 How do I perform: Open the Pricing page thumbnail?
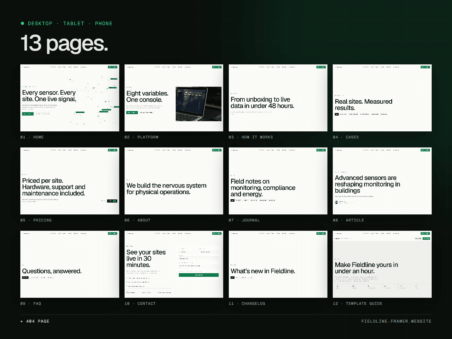pos(70,181)
